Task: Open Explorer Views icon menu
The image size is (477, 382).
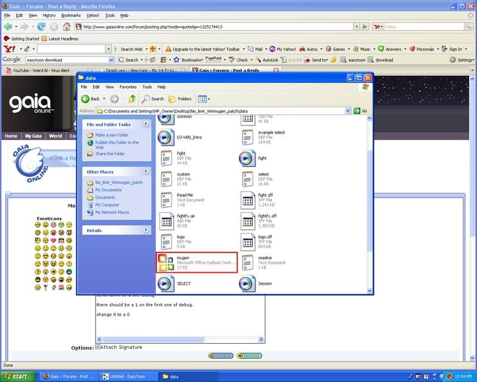Action: point(203,98)
